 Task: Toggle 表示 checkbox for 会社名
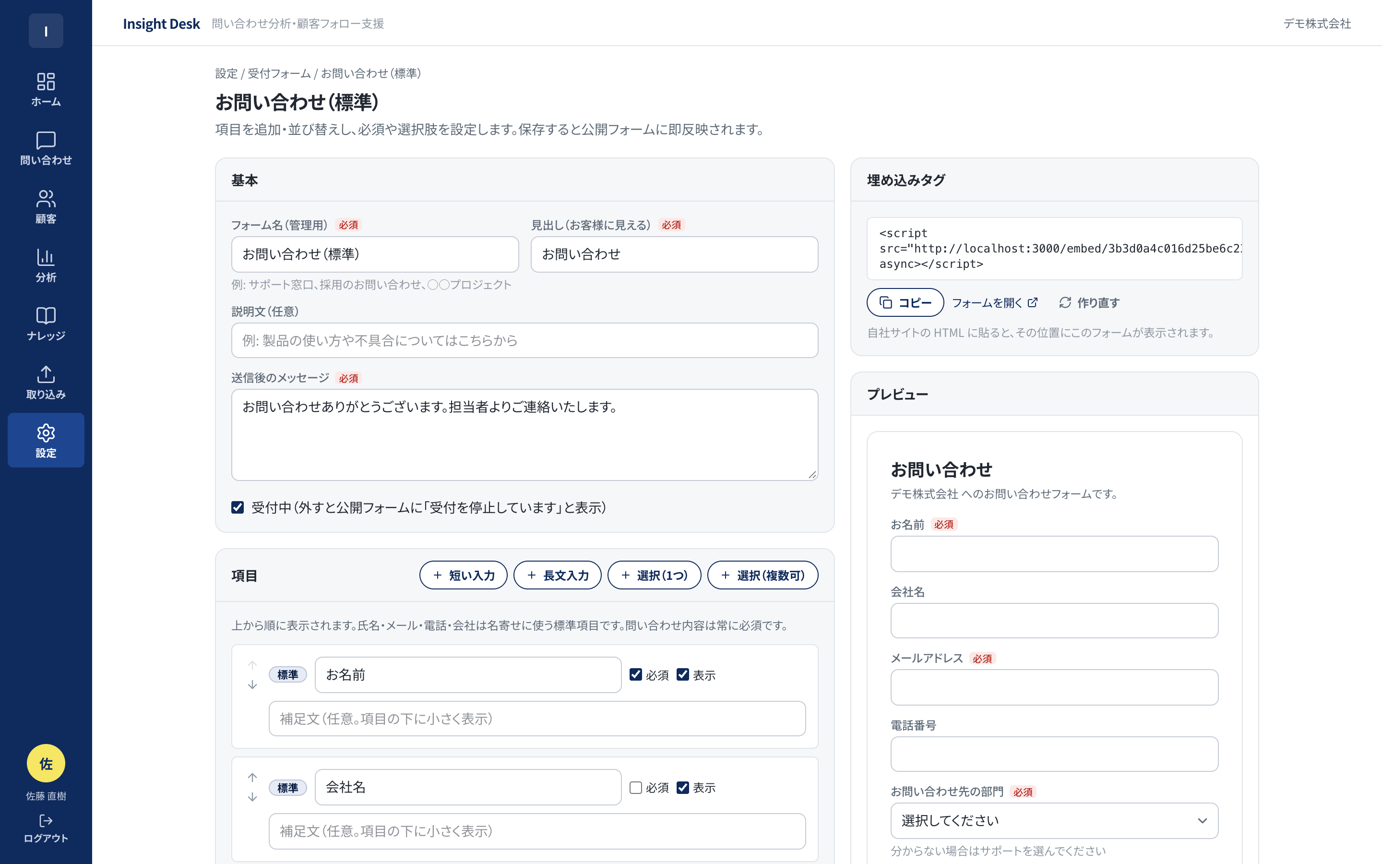[682, 787]
